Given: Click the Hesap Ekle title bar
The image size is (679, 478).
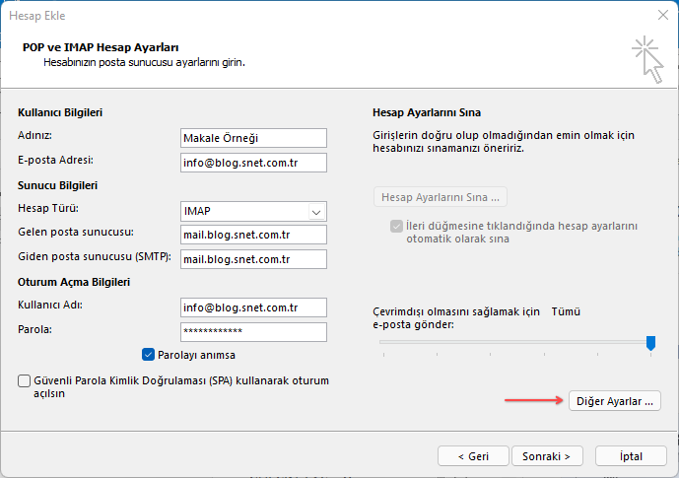Looking at the screenshot, I should [296, 16].
